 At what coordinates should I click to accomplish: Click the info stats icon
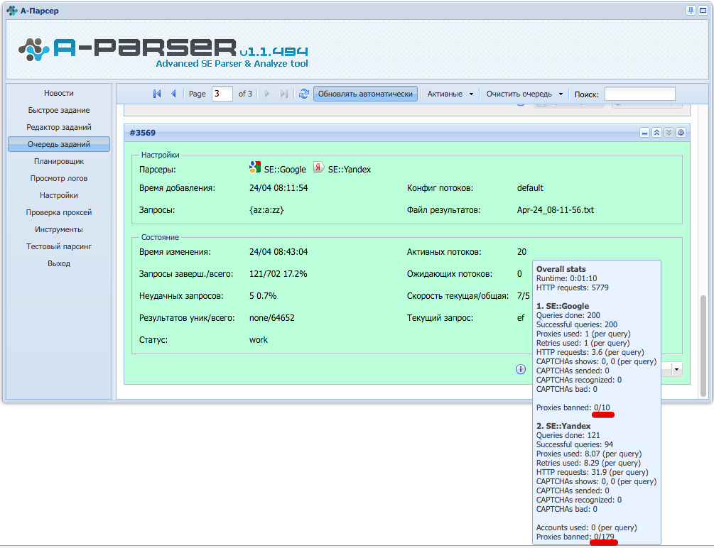tap(521, 369)
